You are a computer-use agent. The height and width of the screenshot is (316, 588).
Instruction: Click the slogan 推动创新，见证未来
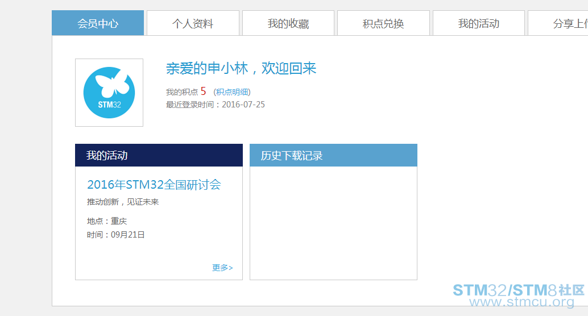point(123,202)
